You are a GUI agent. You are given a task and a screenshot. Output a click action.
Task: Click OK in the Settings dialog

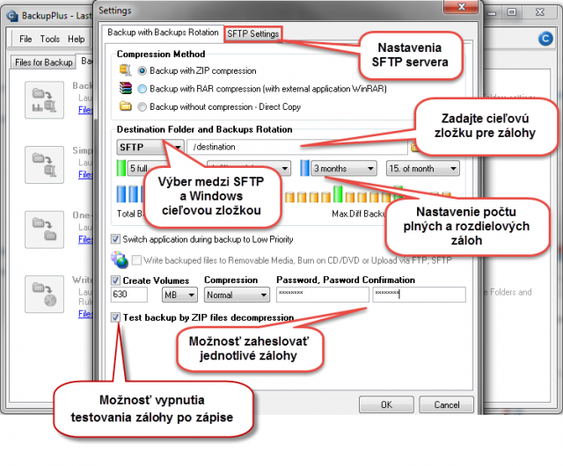(386, 405)
